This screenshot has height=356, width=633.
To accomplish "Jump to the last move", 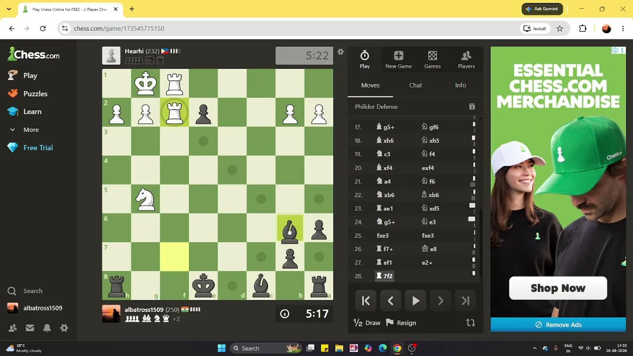I will click(x=465, y=301).
